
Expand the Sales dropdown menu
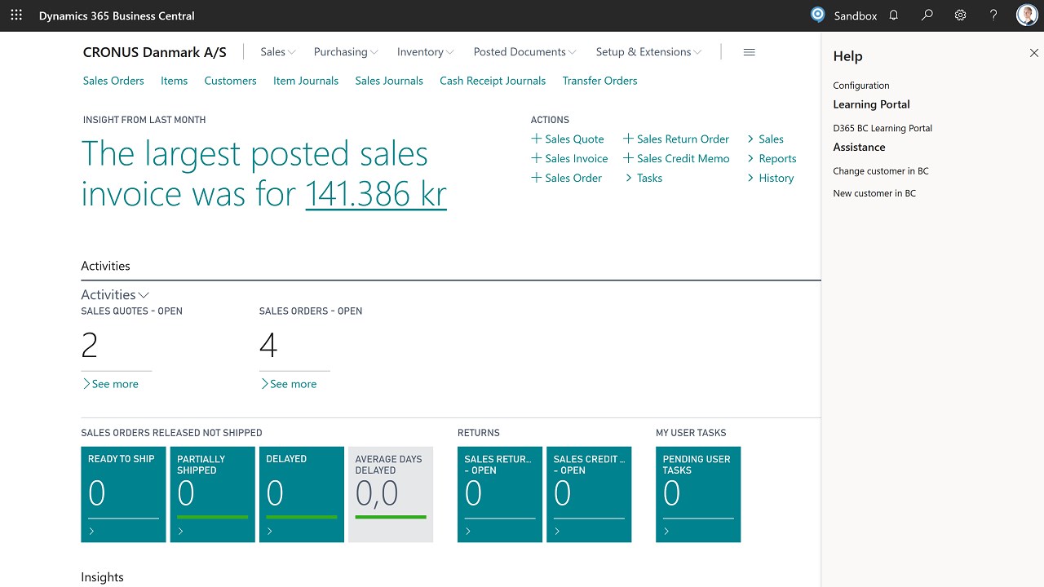coord(278,52)
